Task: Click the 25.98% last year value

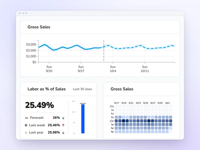Action: click(x=54, y=132)
